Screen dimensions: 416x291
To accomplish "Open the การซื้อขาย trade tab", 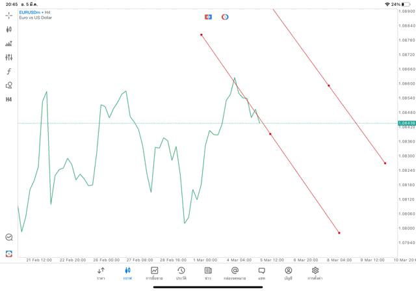I will [155, 273].
